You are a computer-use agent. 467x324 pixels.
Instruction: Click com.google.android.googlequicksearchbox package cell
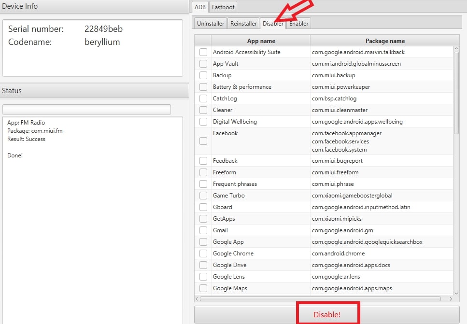click(382, 242)
